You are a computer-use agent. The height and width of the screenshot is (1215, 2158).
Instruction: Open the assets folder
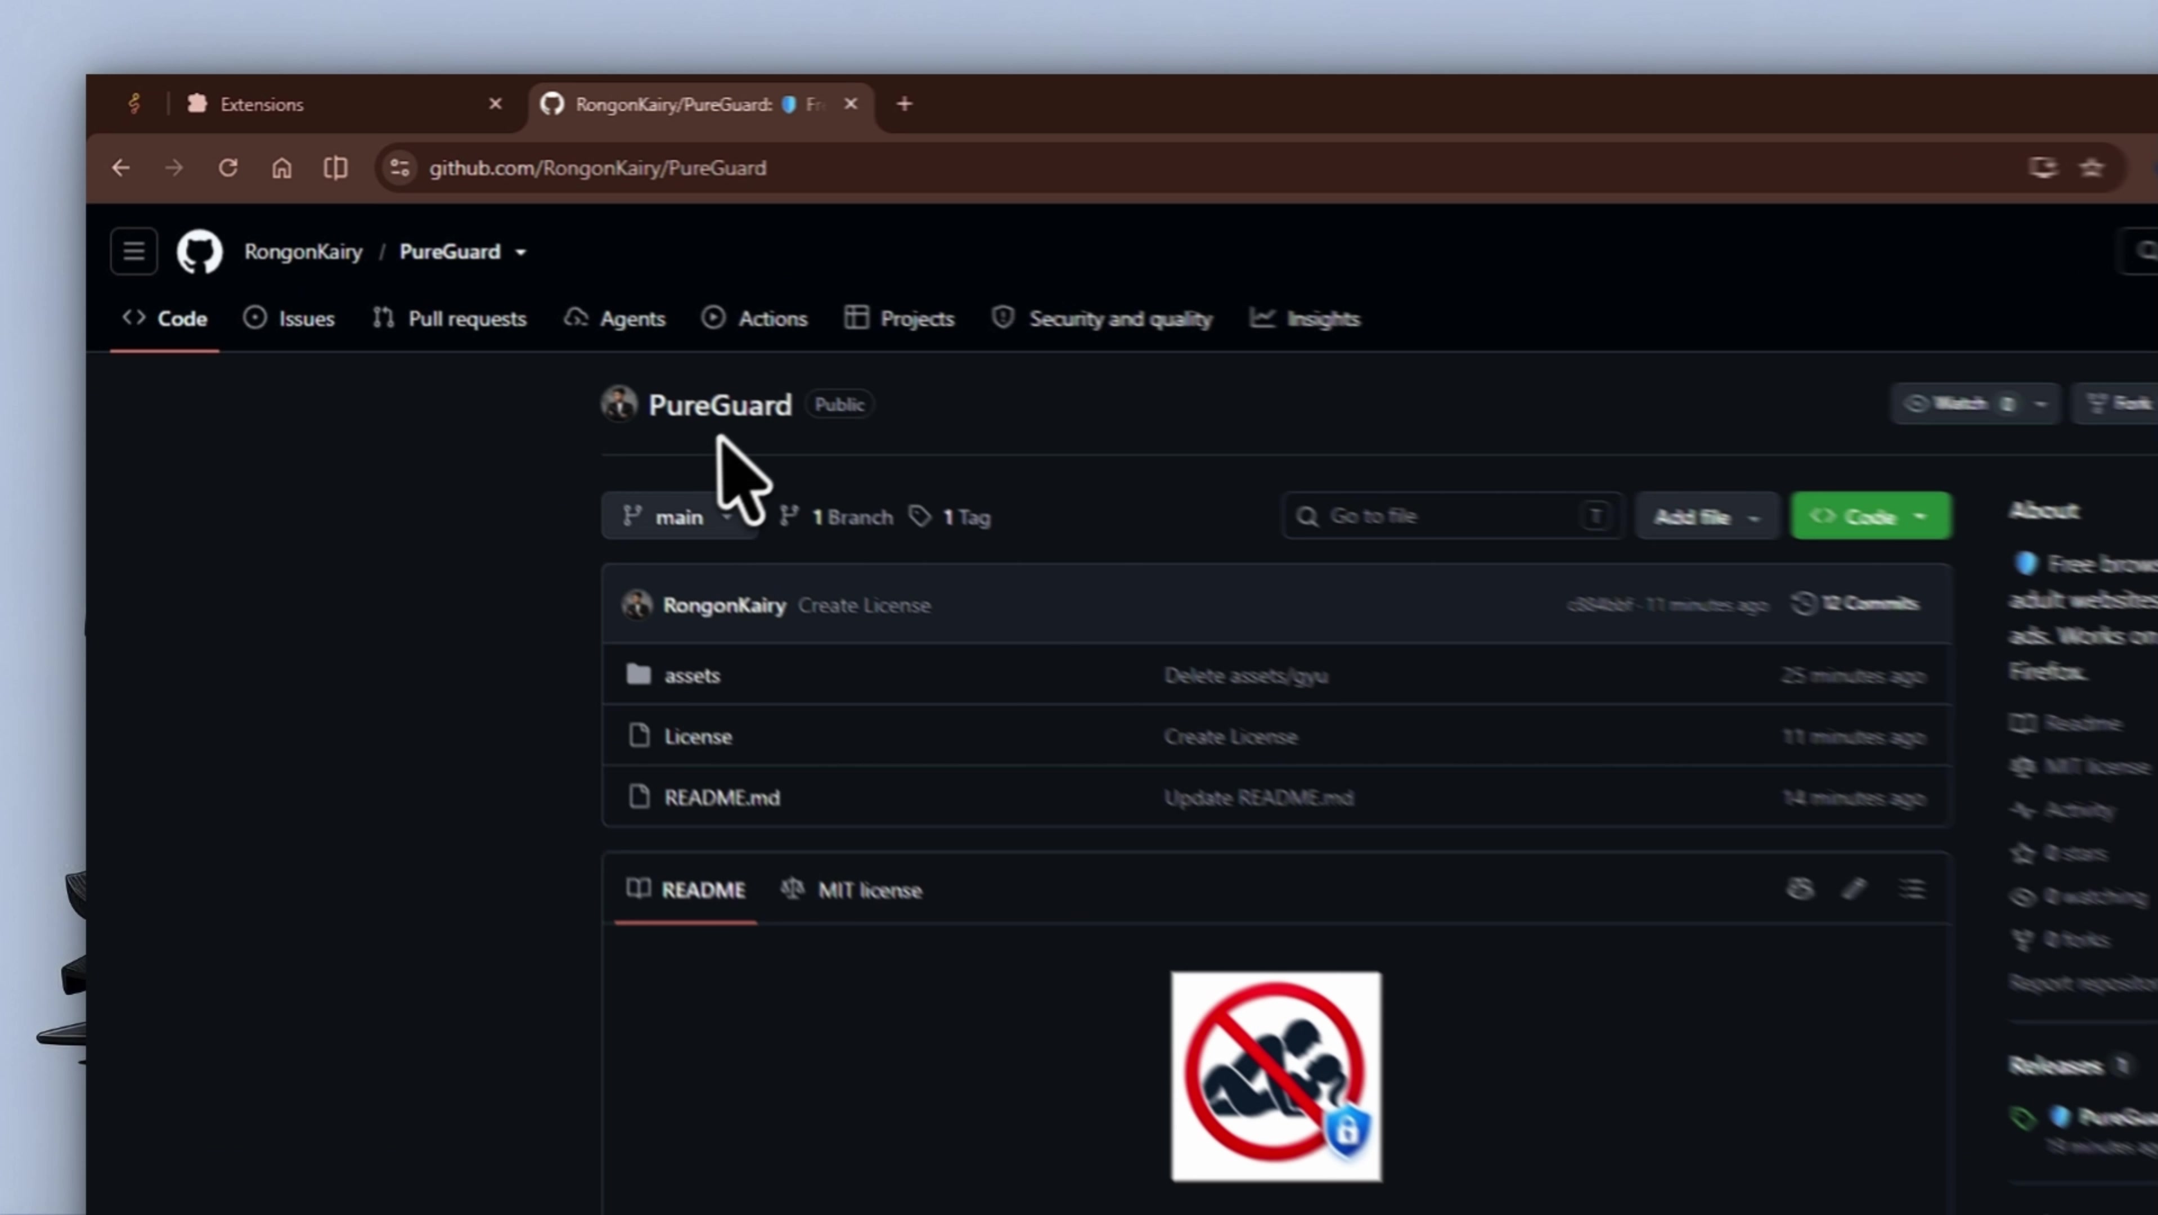pyautogui.click(x=692, y=675)
